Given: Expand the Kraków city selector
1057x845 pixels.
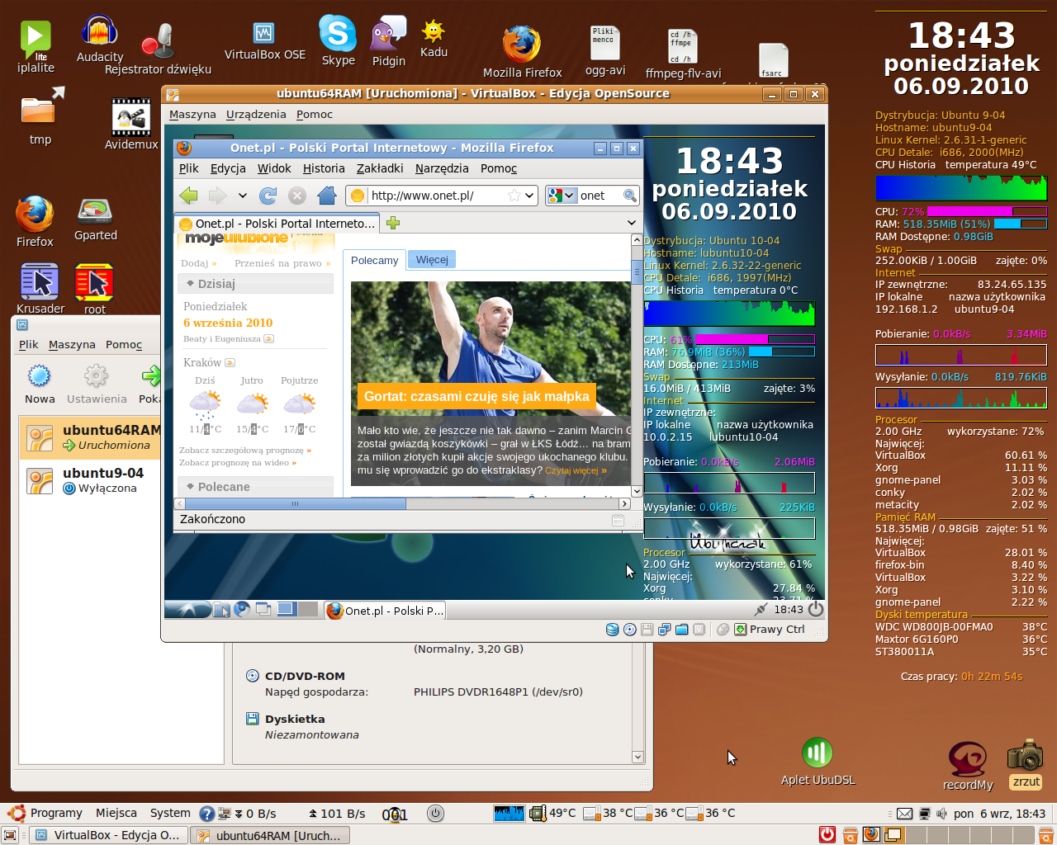Looking at the screenshot, I should coord(230,362).
